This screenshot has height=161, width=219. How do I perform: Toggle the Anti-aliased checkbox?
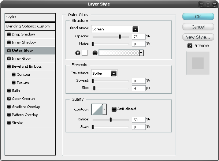tap(114, 109)
